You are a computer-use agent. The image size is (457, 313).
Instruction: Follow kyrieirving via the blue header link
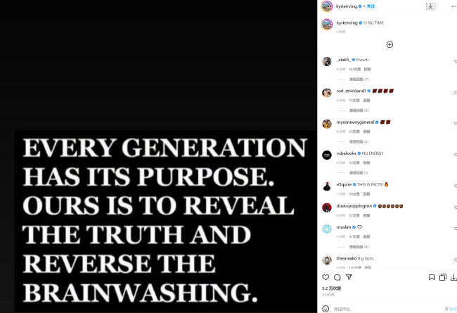click(x=371, y=6)
